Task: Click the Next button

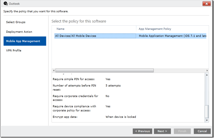Action: click(x=162, y=131)
